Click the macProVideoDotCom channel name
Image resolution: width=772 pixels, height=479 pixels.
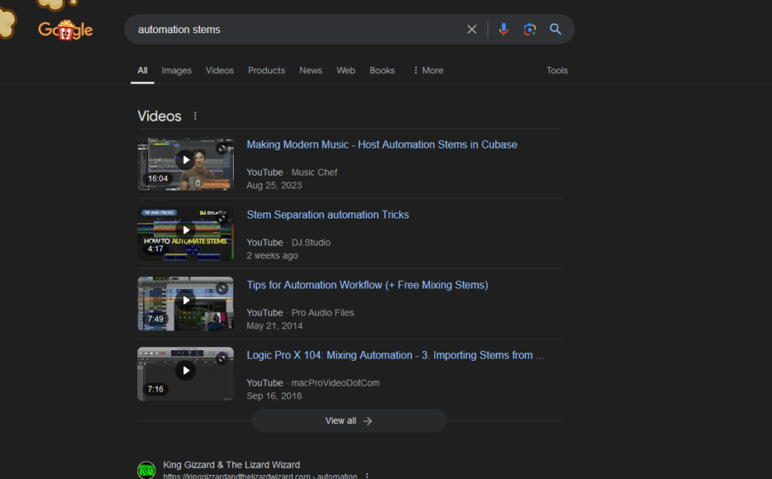pyautogui.click(x=335, y=383)
